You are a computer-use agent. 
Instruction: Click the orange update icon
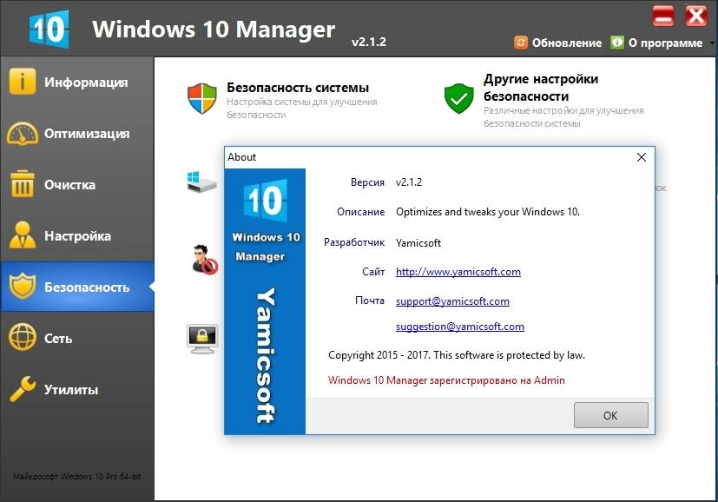[x=521, y=43]
